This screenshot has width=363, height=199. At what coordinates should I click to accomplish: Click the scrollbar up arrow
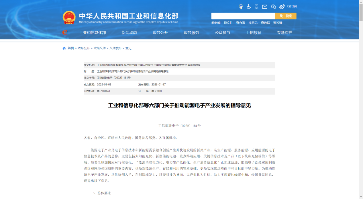[x=361, y=2]
